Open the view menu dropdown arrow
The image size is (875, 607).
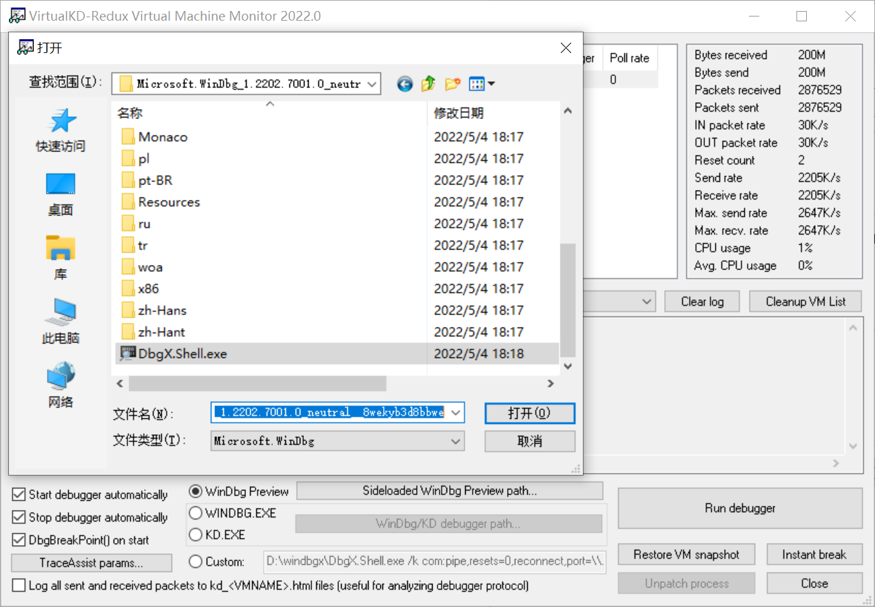(x=491, y=84)
